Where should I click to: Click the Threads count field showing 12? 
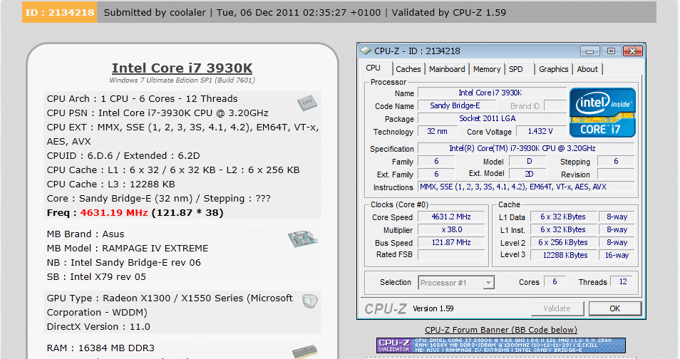pos(623,282)
